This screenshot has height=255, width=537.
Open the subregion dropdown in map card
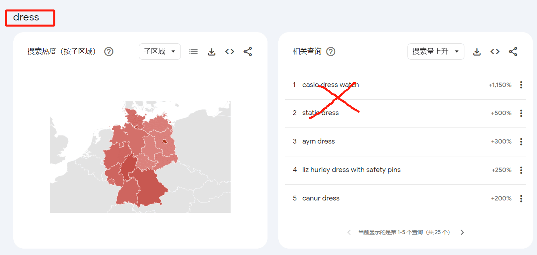[x=160, y=51]
